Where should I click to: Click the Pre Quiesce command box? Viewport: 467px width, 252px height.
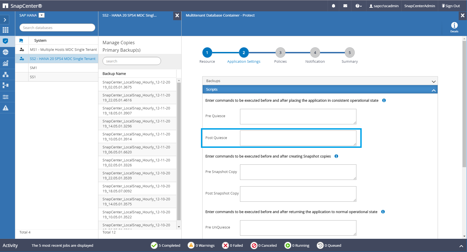(x=298, y=117)
